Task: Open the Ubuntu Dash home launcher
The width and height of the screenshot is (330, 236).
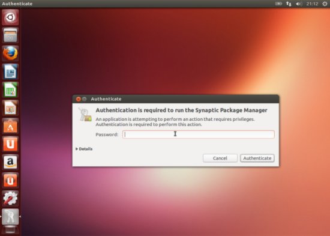Action: pos(10,17)
